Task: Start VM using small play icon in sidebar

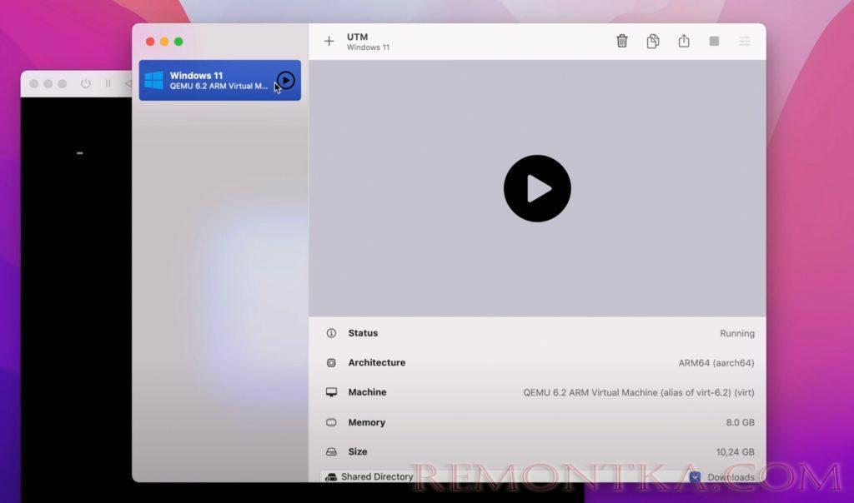Action: point(286,81)
